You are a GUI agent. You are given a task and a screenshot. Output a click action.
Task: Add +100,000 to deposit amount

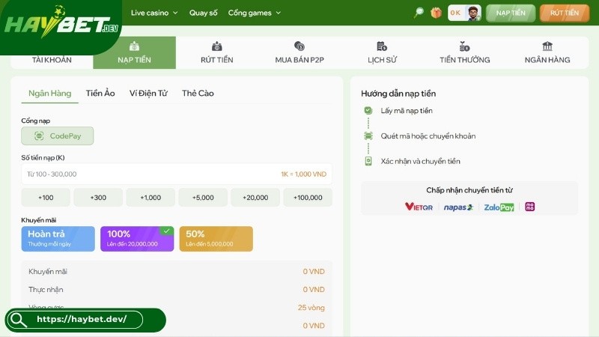[308, 198]
